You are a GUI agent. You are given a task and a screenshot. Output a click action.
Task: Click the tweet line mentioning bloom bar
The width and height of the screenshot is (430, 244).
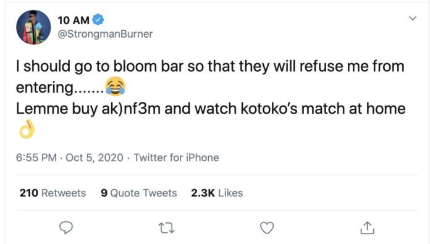tap(210, 67)
